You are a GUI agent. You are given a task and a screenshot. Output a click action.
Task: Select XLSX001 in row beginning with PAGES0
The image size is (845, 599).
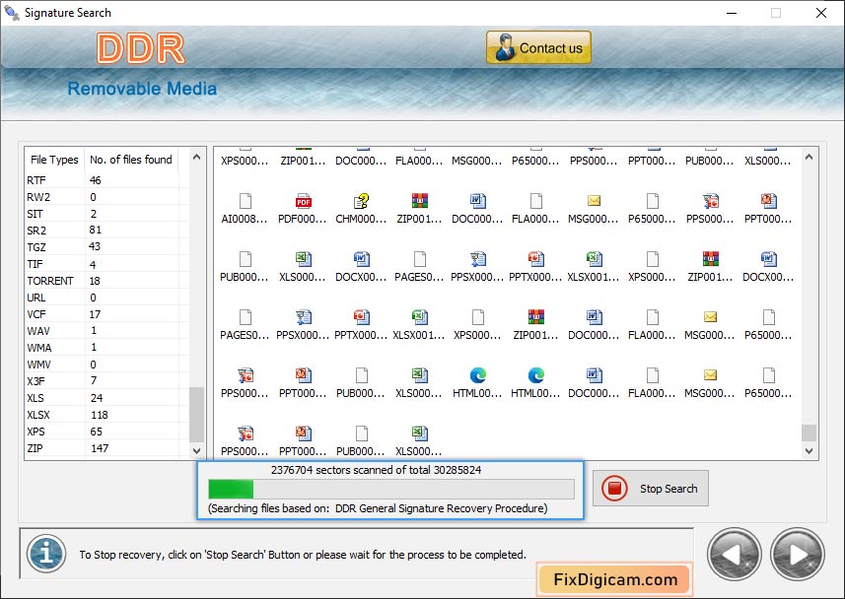(x=419, y=318)
